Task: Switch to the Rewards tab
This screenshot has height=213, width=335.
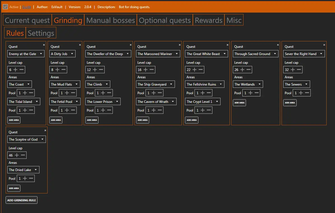Action: (x=209, y=20)
